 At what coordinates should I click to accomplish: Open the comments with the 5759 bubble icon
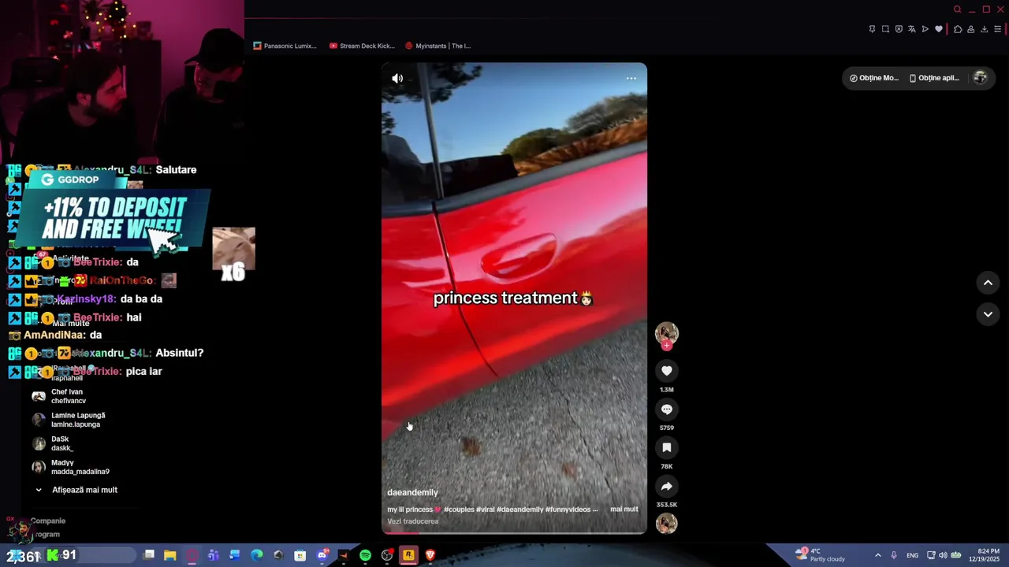pos(667,409)
